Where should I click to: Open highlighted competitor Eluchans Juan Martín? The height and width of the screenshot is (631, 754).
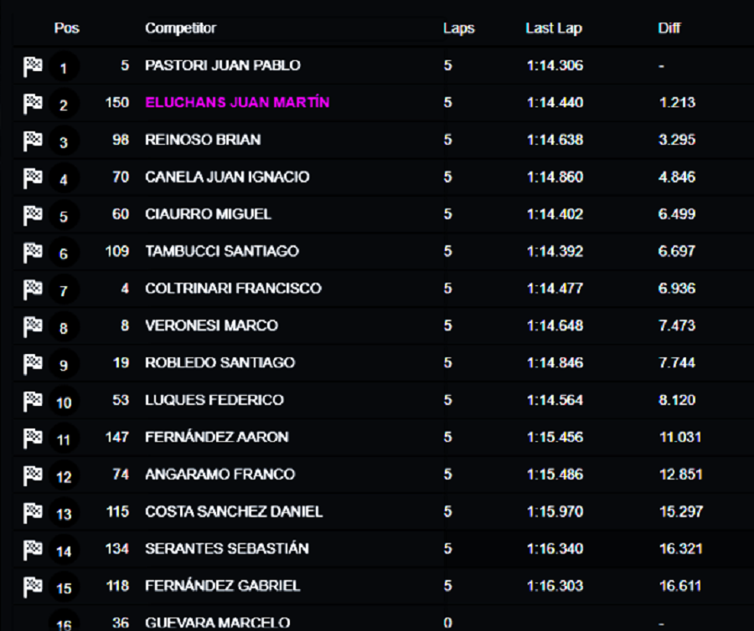[237, 102]
